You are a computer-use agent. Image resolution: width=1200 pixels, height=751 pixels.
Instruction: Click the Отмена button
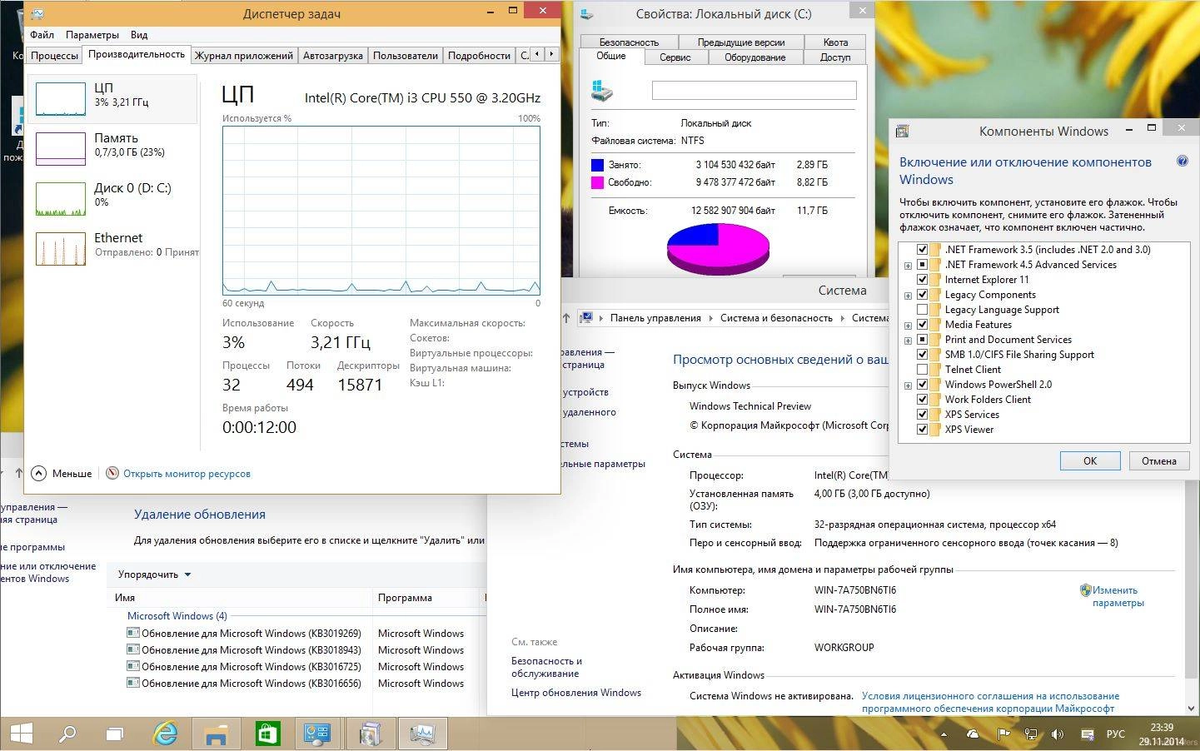click(1158, 460)
